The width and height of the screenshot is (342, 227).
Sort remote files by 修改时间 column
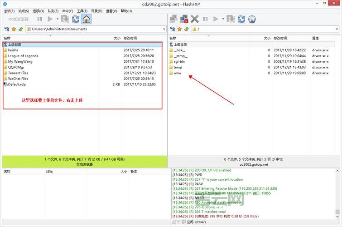tap(281, 39)
